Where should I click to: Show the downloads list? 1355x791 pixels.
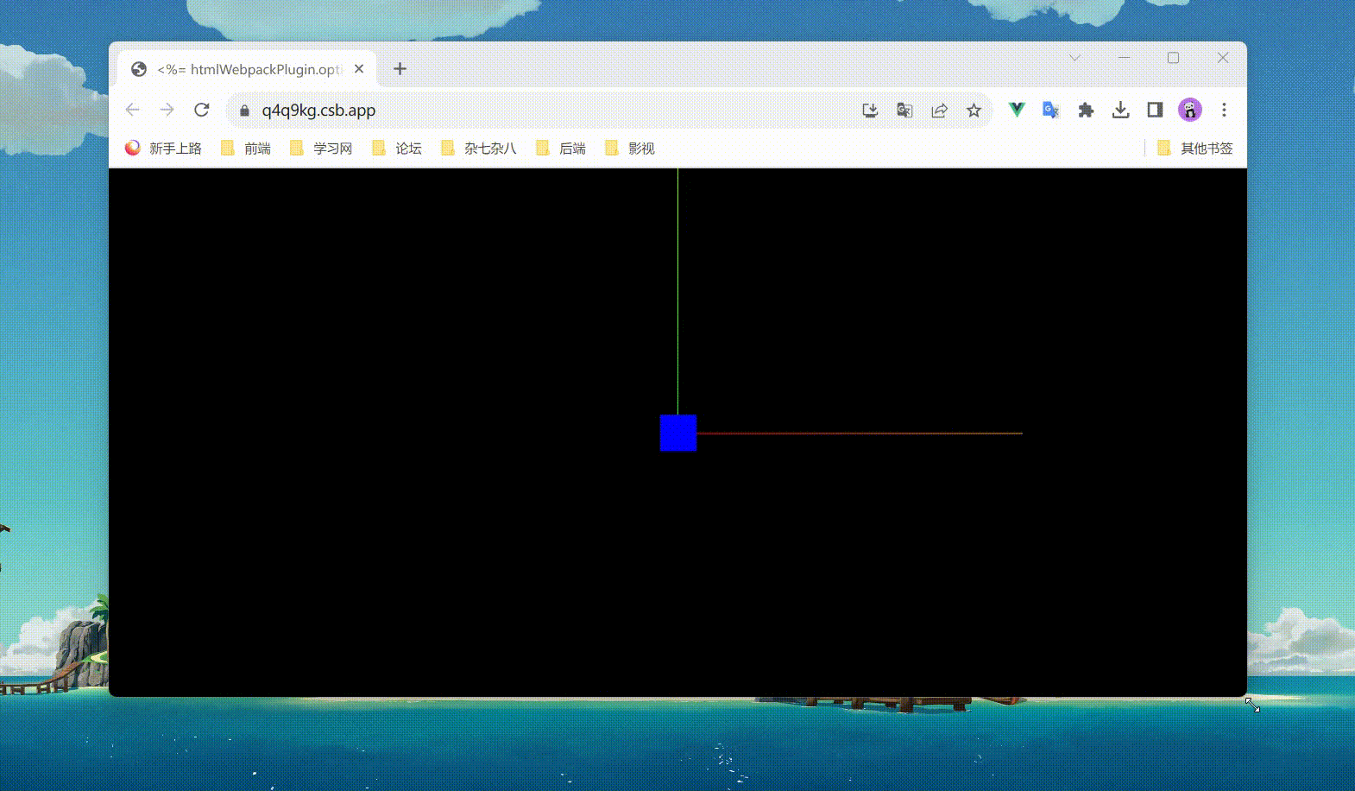pyautogui.click(x=1120, y=110)
